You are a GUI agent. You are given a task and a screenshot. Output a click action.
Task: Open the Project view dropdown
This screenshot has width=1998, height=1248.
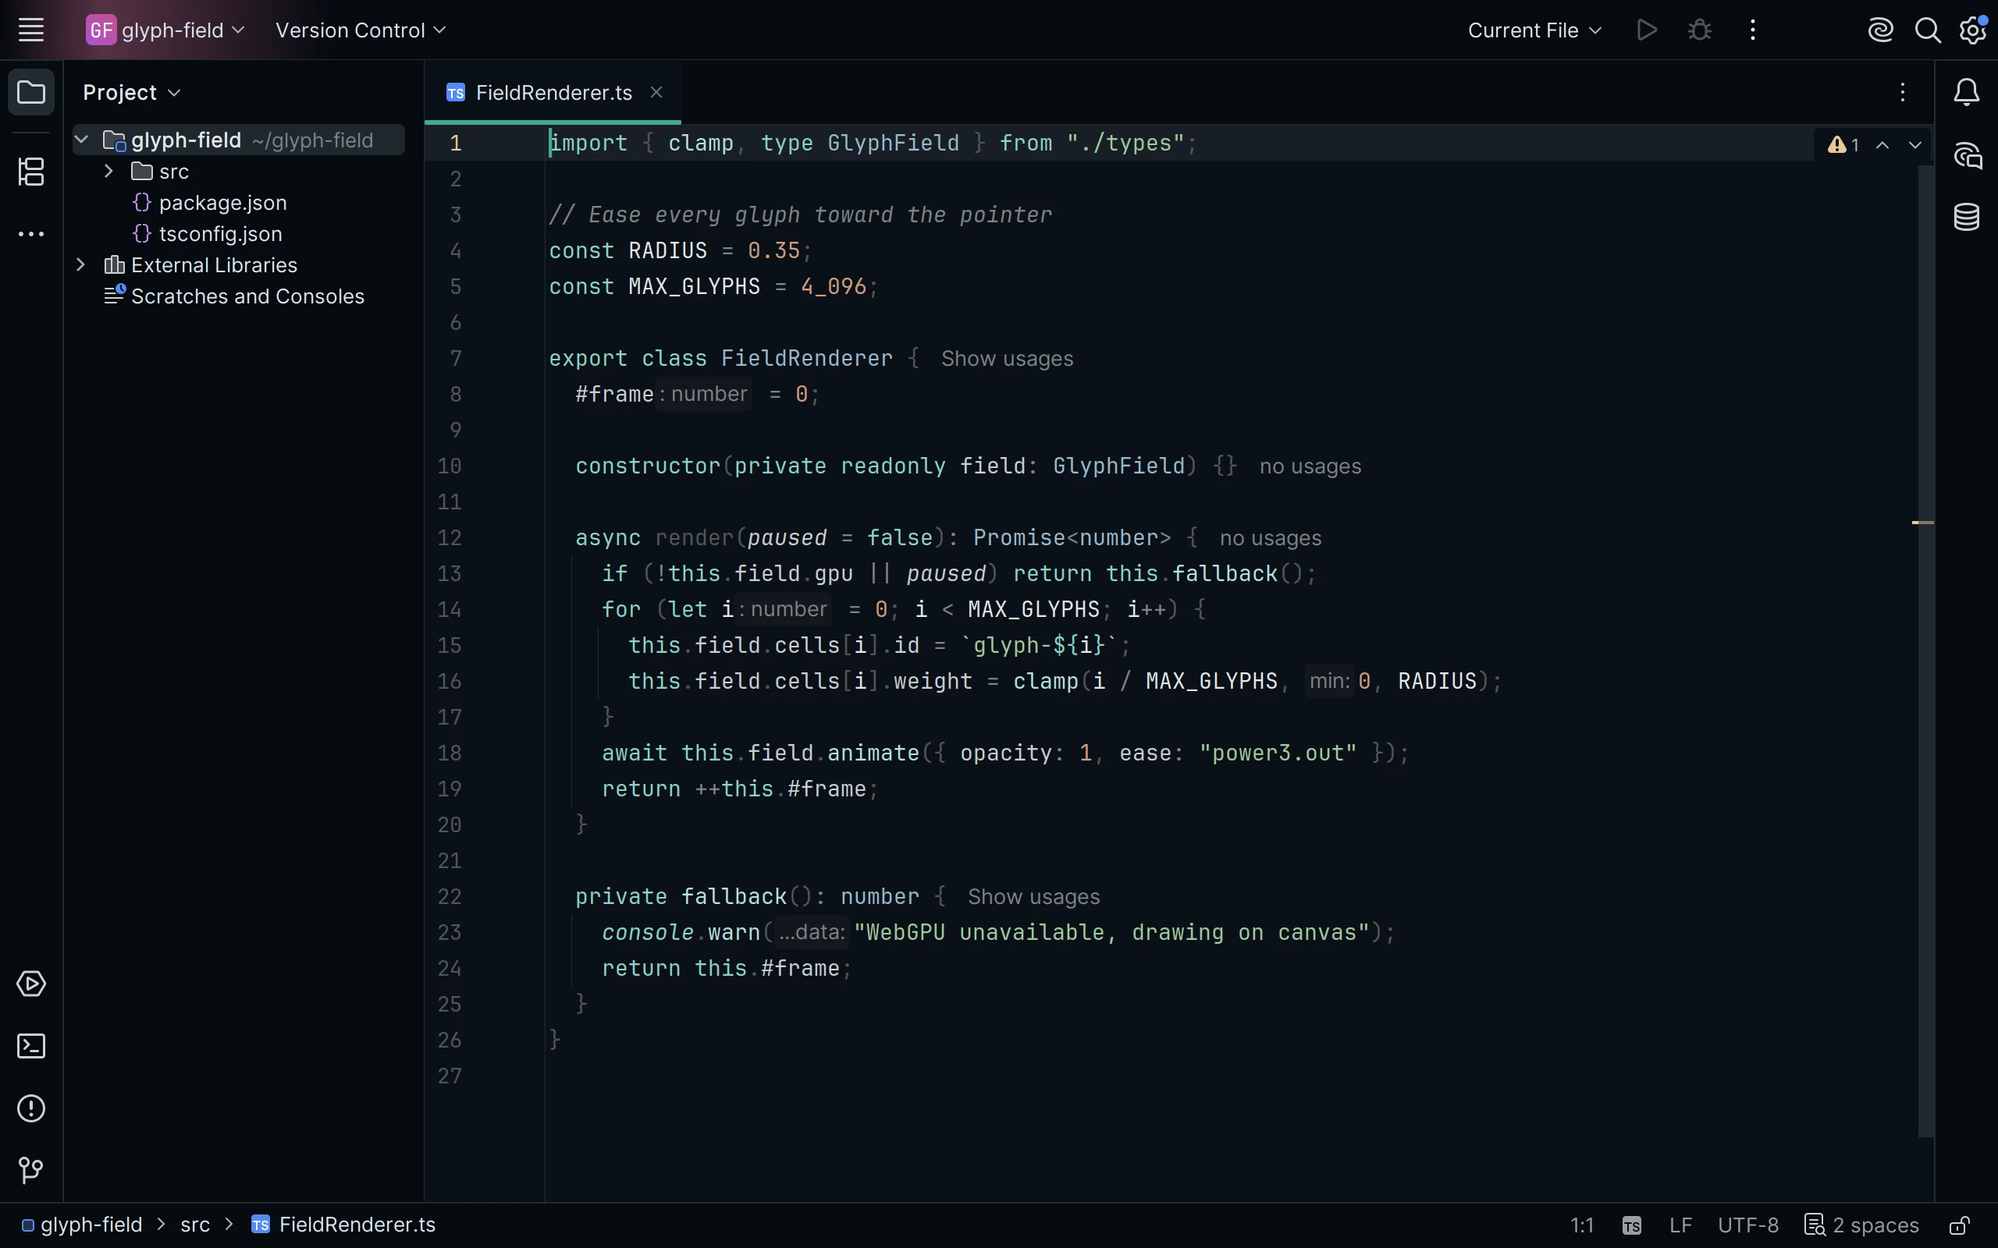point(131,93)
